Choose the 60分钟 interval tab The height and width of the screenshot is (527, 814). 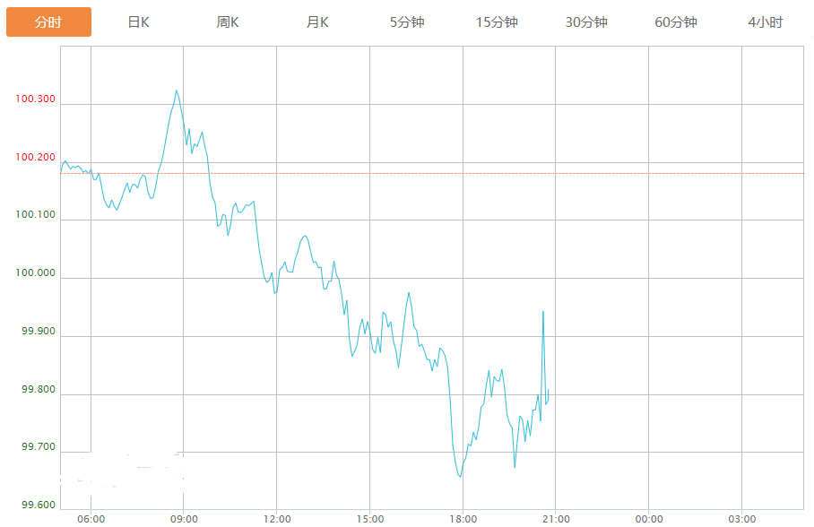coord(676,22)
